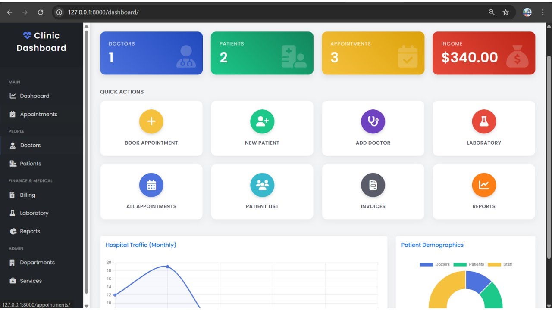Click the yellow plus Book Appointment icon

point(151,121)
